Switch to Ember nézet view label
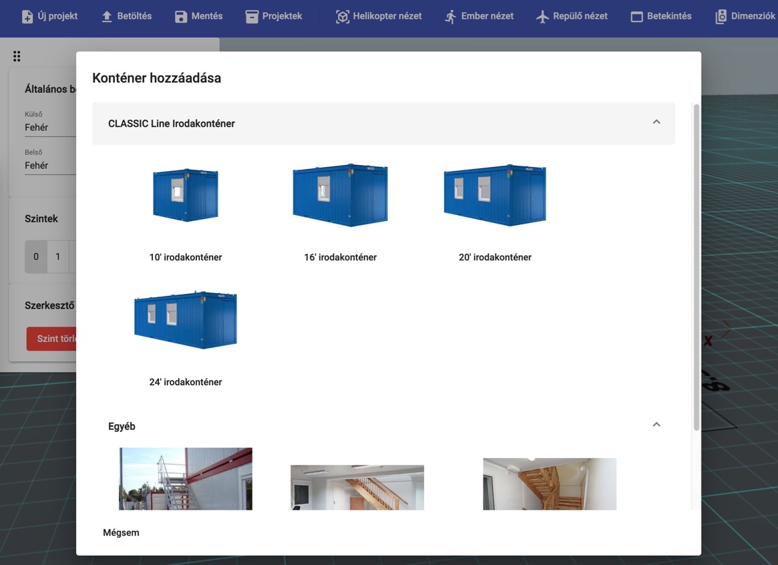The width and height of the screenshot is (778, 565). click(x=488, y=16)
